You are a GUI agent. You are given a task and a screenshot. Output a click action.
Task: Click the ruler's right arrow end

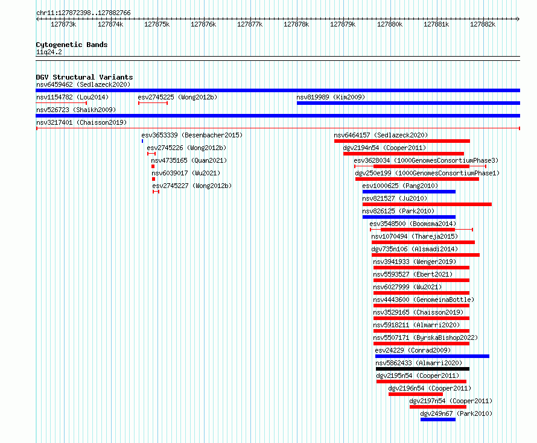coord(518,19)
